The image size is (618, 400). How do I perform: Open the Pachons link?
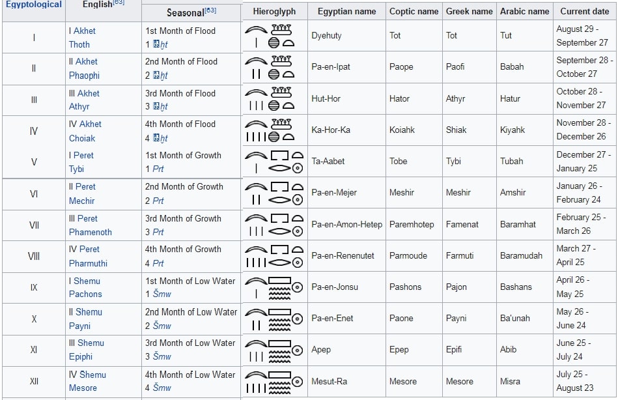pyautogui.click(x=85, y=294)
